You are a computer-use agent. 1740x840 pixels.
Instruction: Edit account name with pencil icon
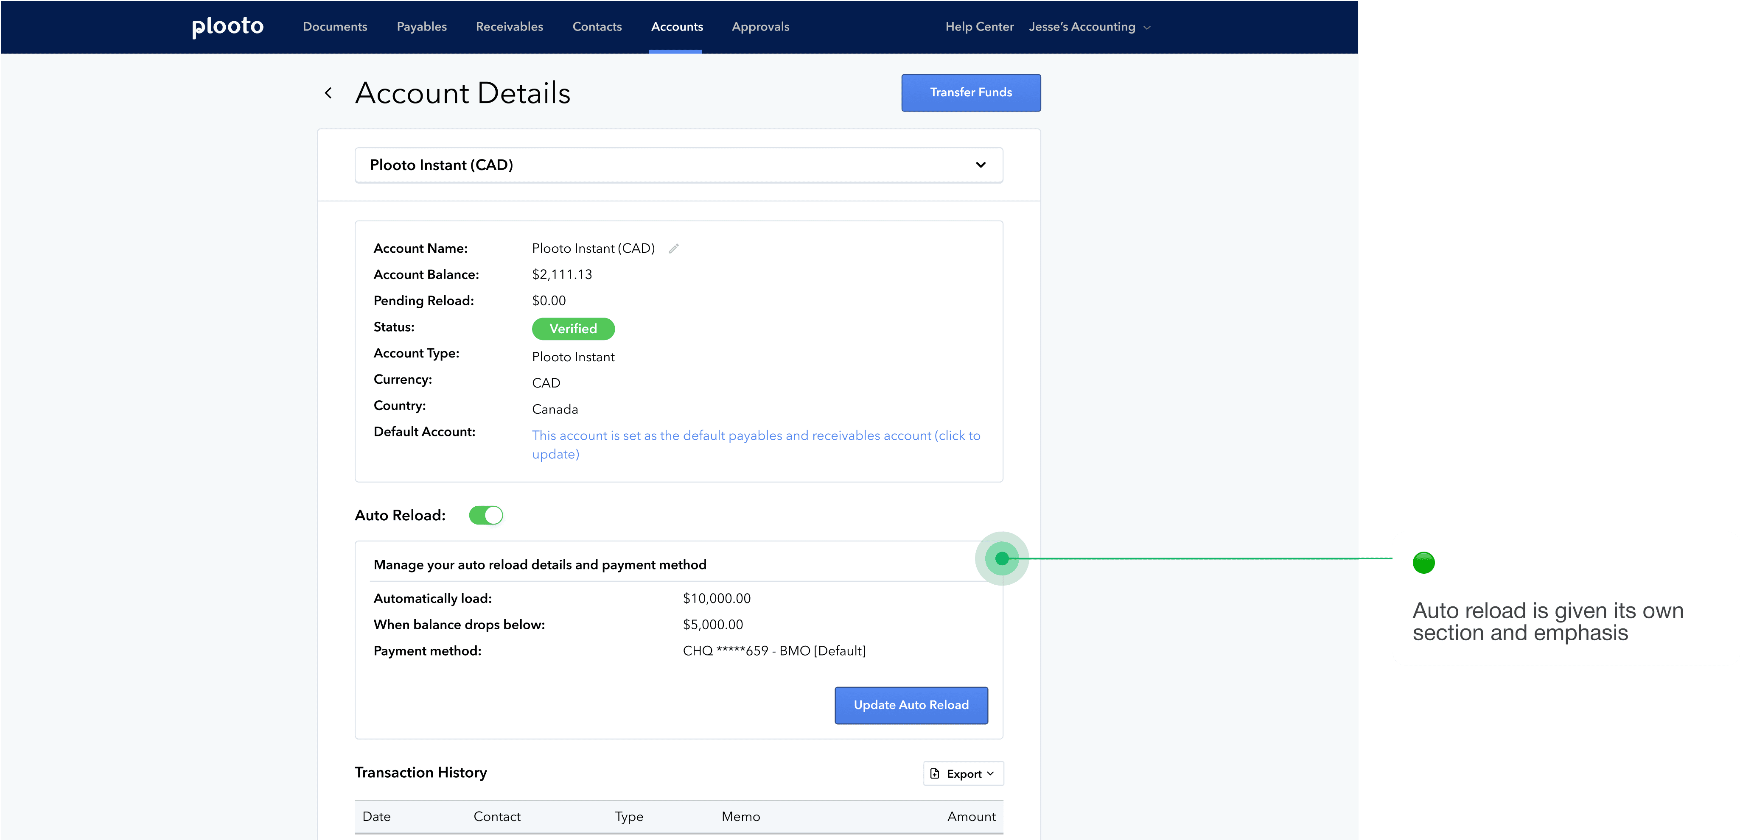pos(673,248)
